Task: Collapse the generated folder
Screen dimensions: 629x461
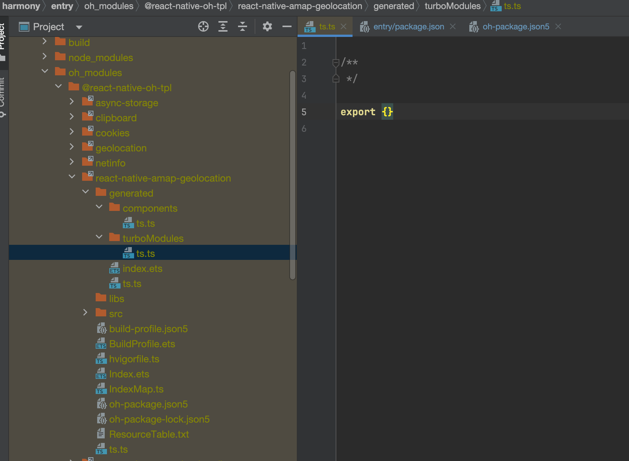Action: click(x=85, y=191)
